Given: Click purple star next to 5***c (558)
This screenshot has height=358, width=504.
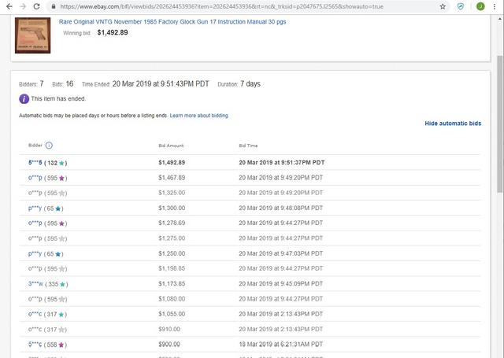Looking at the screenshot, I should pyautogui.click(x=61, y=345).
